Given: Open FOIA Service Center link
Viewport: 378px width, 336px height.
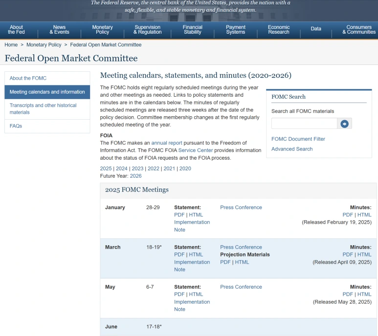Looking at the screenshot, I should [196, 150].
